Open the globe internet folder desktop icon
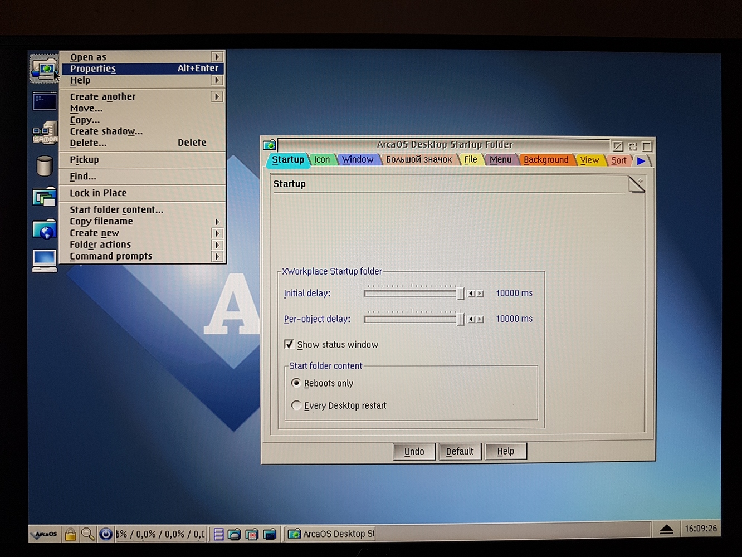742x557 pixels. (x=45, y=228)
